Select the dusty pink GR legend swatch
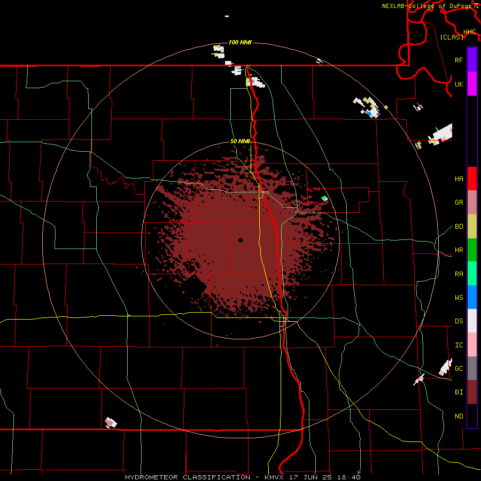Screen dimensions: 481x481 (x=472, y=203)
